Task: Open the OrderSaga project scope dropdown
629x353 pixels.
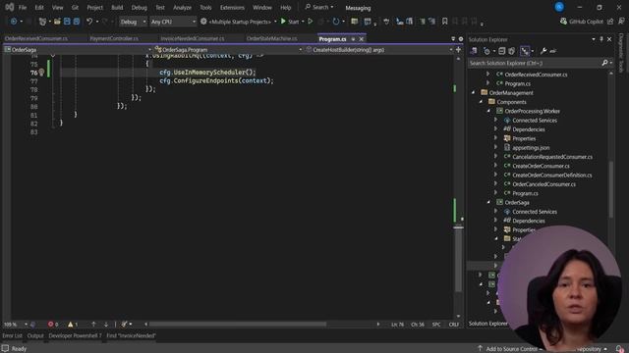Action: click(79, 50)
